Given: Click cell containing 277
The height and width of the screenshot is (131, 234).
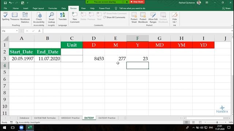Looking at the screenshot, I should point(116,59).
